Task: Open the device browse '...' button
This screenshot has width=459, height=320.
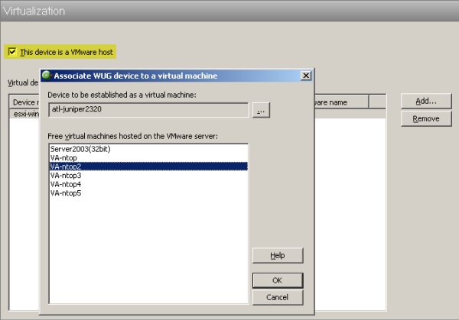Action: [x=261, y=110]
